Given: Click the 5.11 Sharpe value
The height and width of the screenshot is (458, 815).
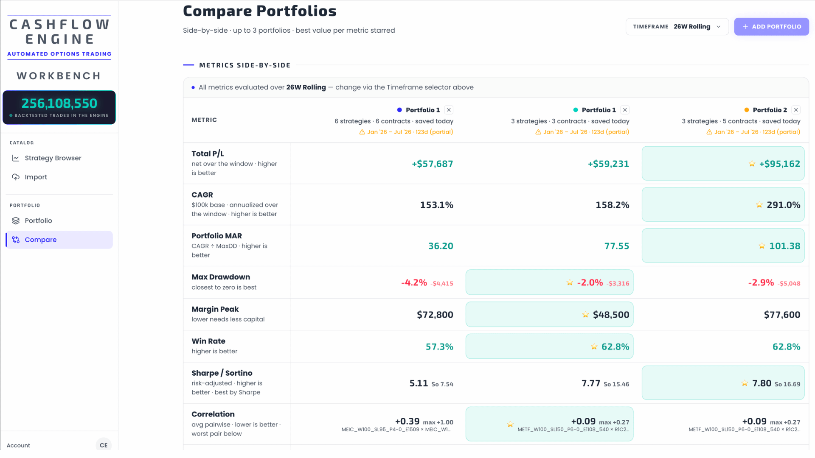Looking at the screenshot, I should coord(419,383).
